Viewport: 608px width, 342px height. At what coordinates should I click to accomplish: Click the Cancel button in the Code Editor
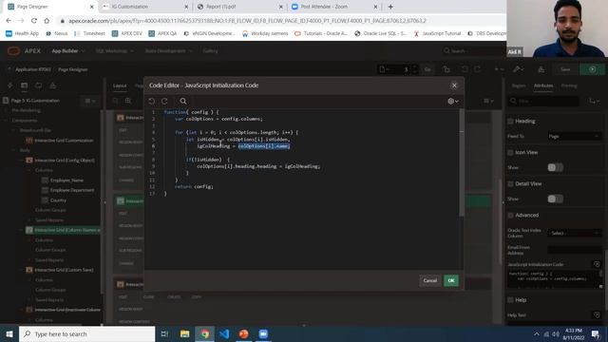[x=430, y=280]
